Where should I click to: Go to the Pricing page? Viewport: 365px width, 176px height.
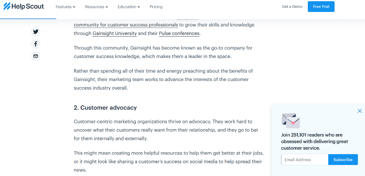156,7
